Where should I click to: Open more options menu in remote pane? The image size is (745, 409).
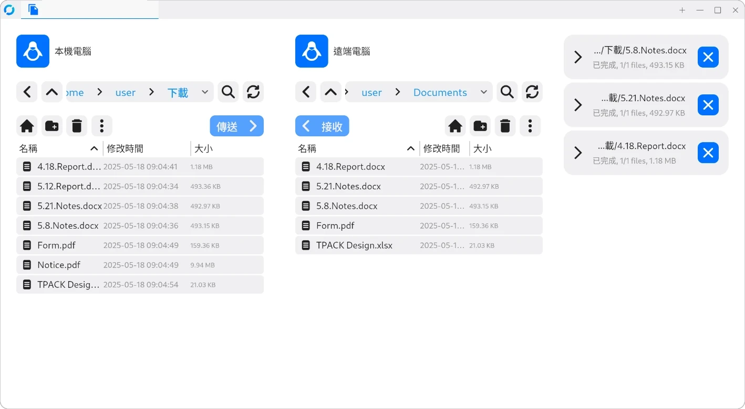coord(530,126)
